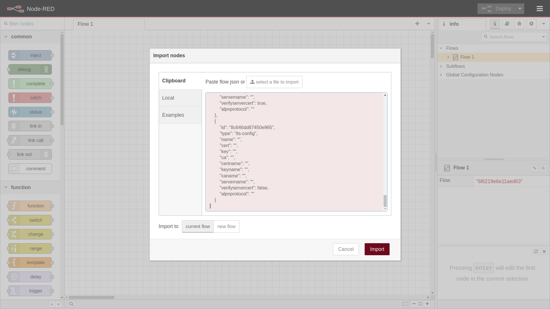The height and width of the screenshot is (309, 550).
Task: Select the complete node in palette
Action: pos(30,84)
